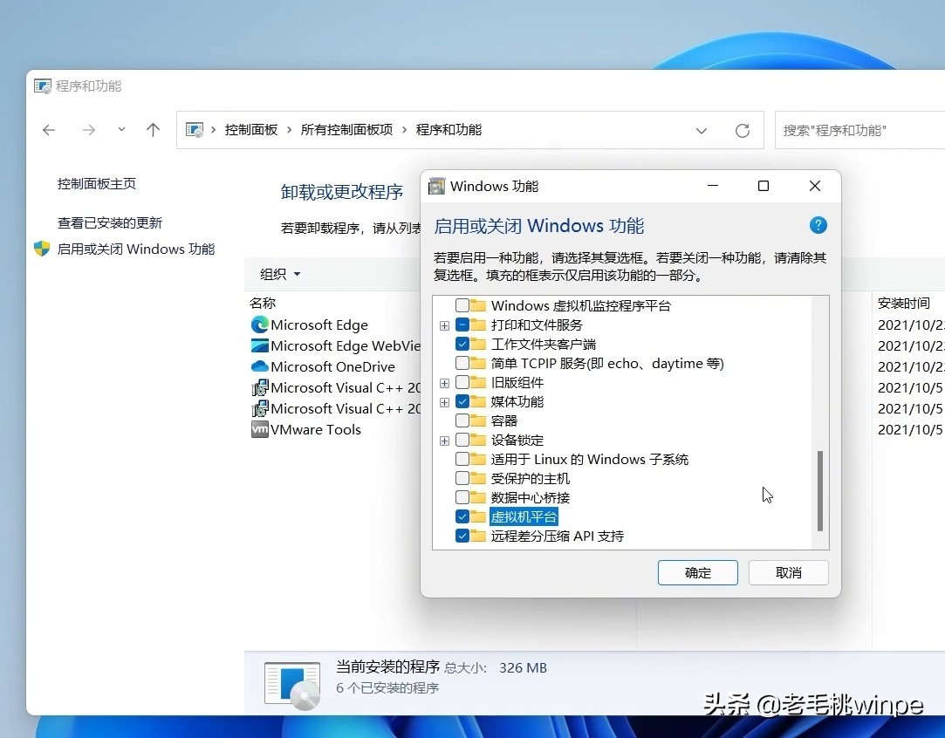Focus the 搜索"程序和功能" search box
The image size is (945, 738).
click(860, 130)
